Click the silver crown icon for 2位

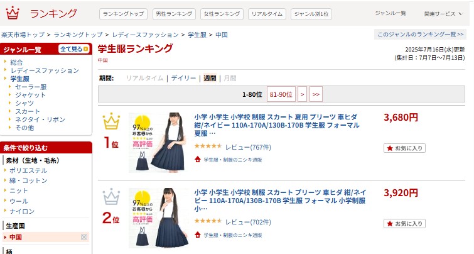(111, 197)
